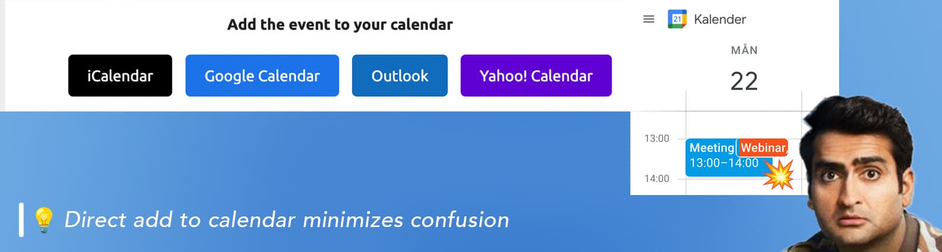
Task: Open the hamburger main menu icon
Action: pyautogui.click(x=649, y=20)
